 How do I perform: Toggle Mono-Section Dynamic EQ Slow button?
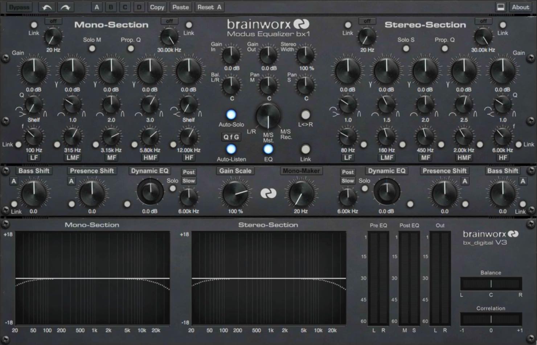pyautogui.click(x=189, y=181)
